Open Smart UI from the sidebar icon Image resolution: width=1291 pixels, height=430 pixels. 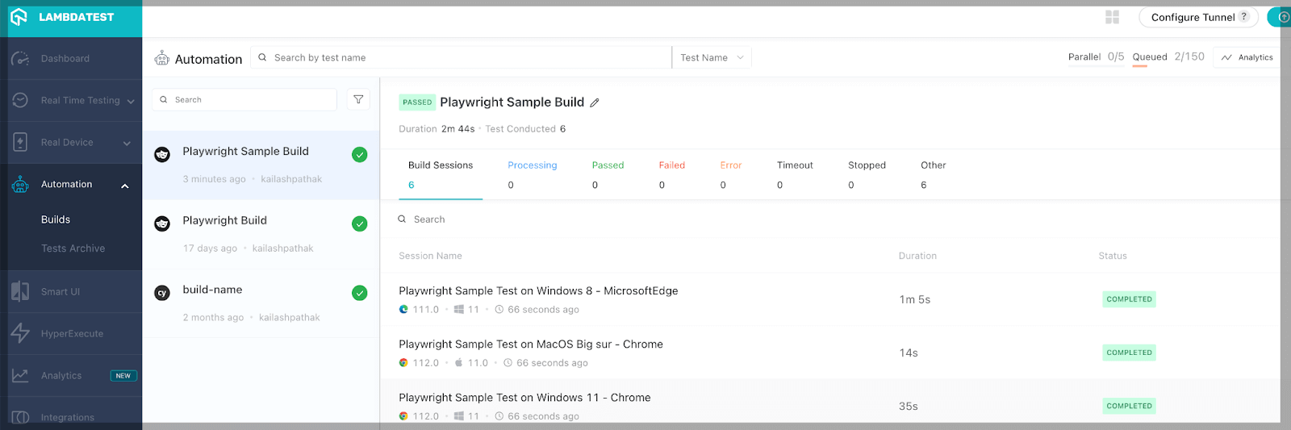point(20,291)
